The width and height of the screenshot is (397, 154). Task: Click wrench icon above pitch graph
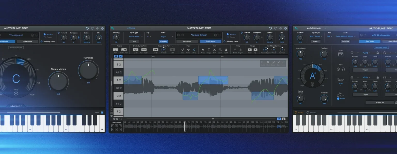click(x=120, y=56)
